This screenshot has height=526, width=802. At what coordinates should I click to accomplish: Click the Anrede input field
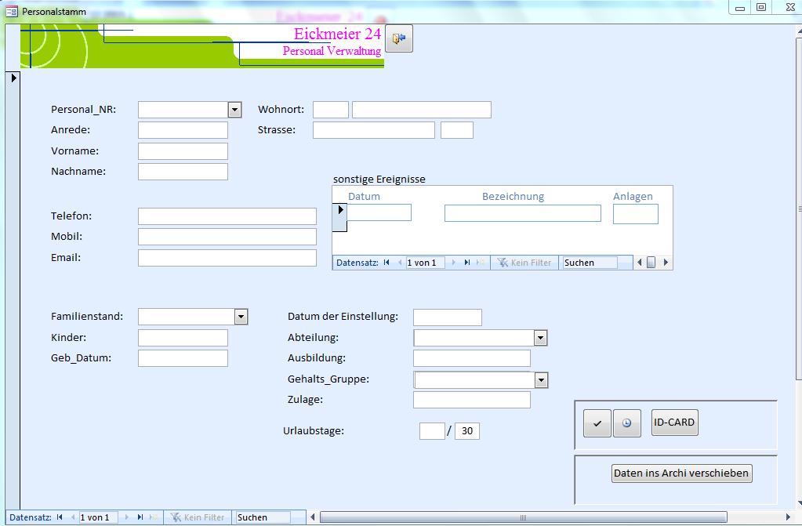coord(183,130)
